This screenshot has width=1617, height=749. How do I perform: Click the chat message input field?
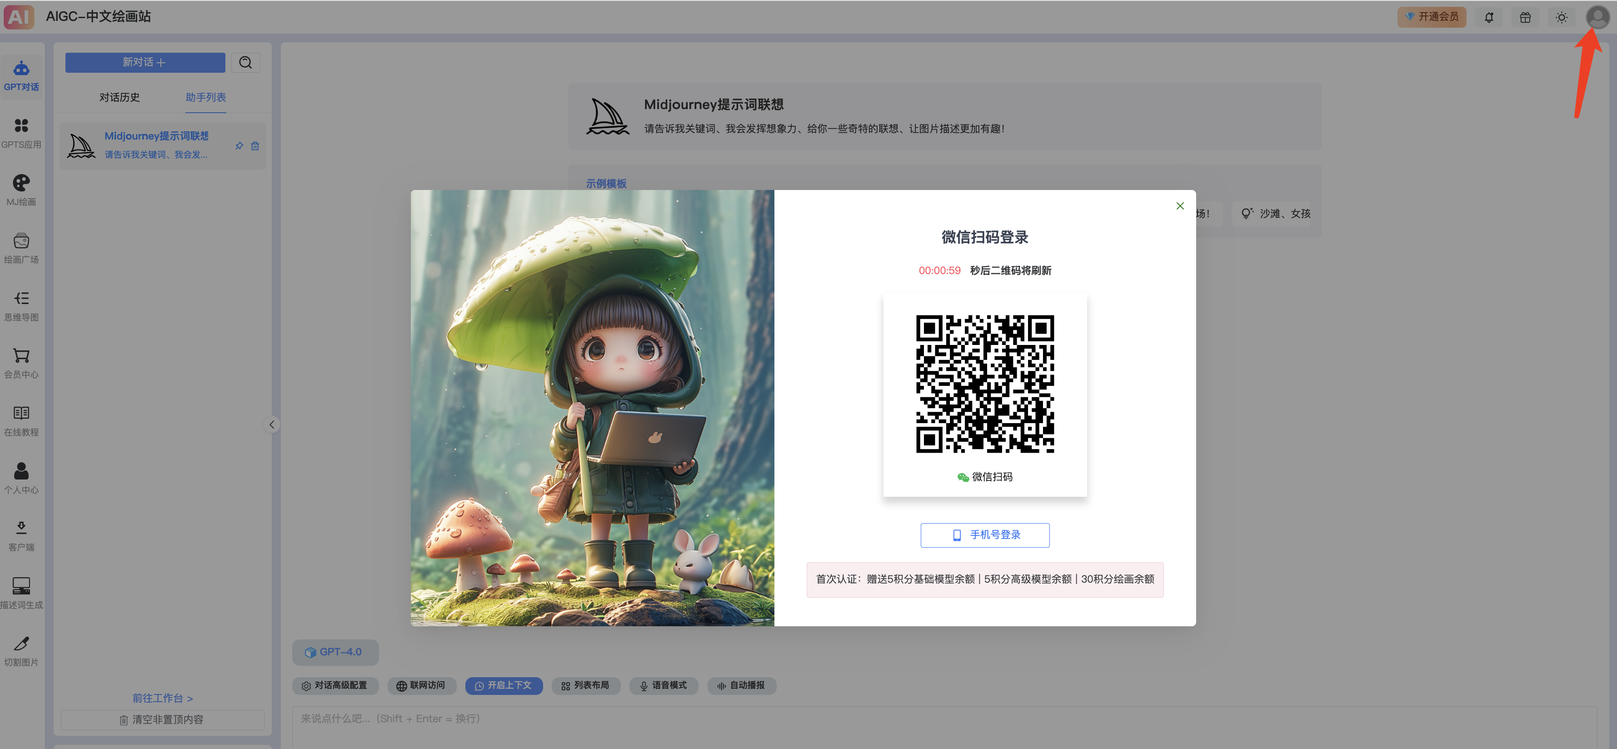pos(944,727)
